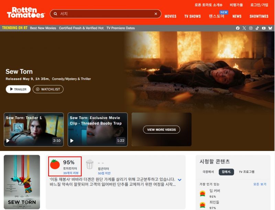Click the 95% Tomatometer score
This screenshot has height=210, width=275.
point(69,162)
